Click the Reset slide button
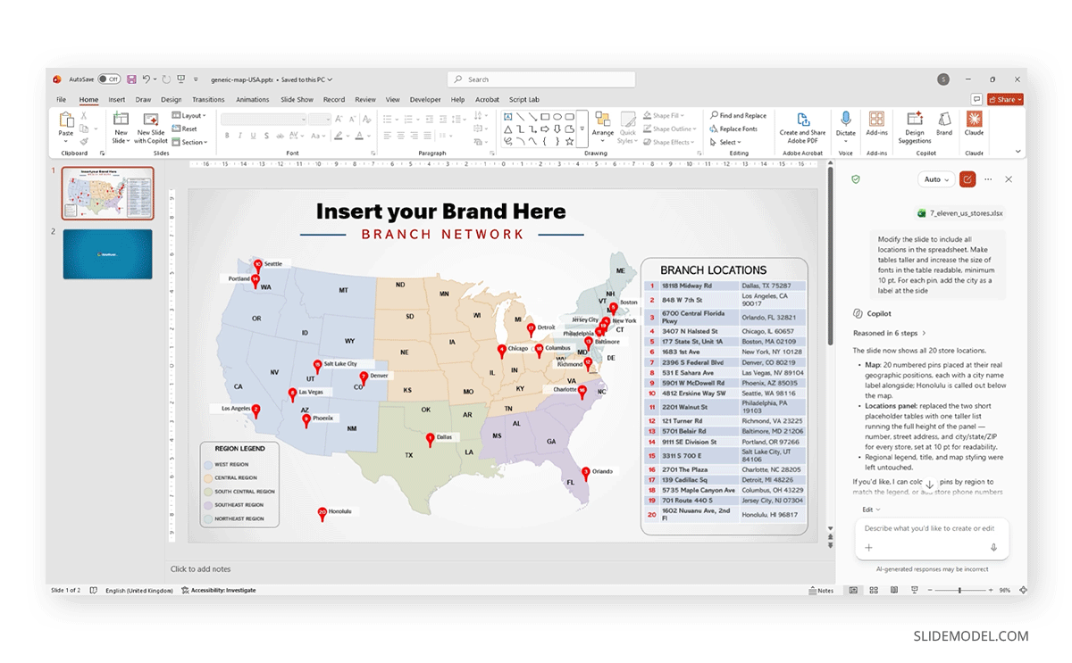1072x663 pixels. (185, 128)
